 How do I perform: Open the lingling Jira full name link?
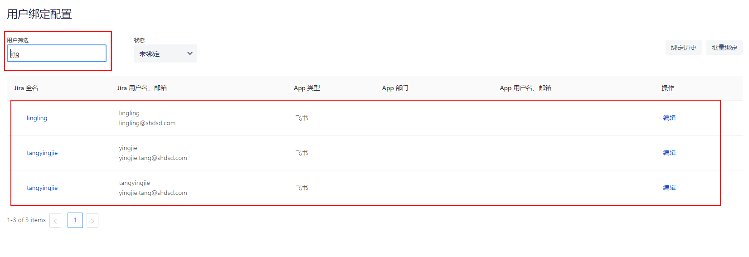pos(37,118)
